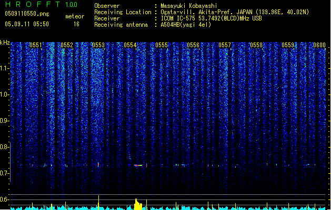
Task: Click the 0.7 kHz frequency axis label
Action: click(4, 173)
